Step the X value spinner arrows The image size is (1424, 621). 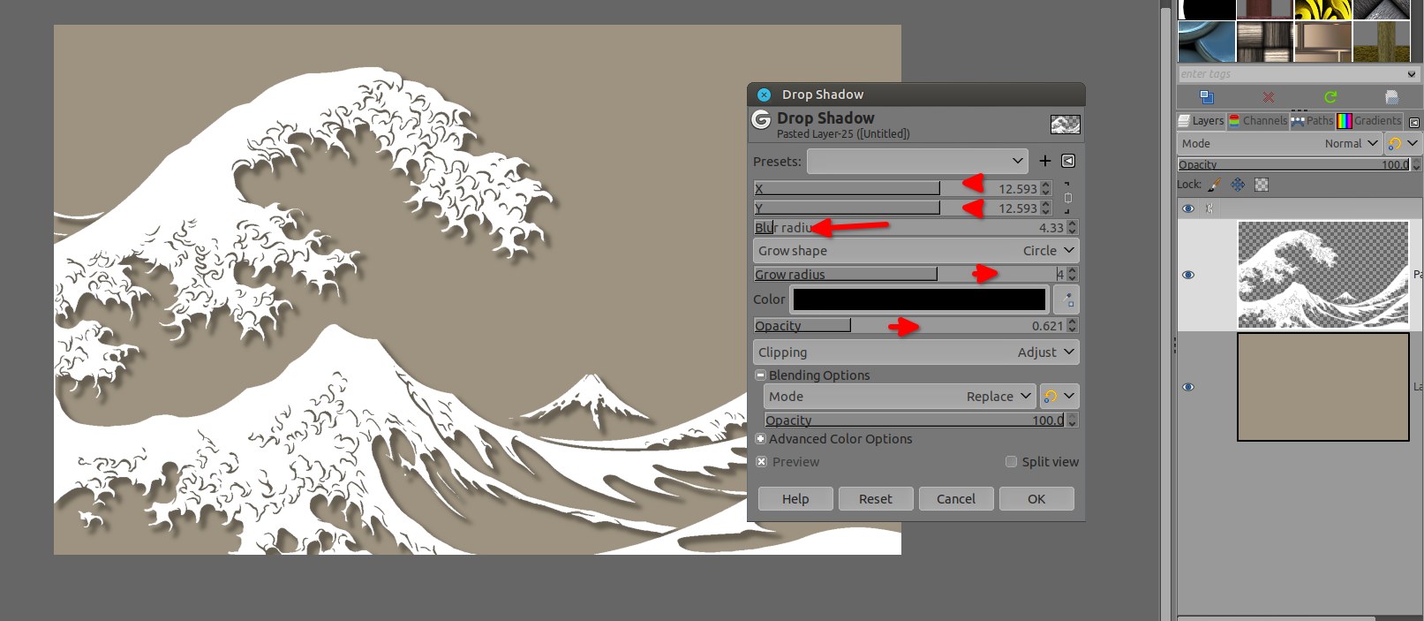1046,188
